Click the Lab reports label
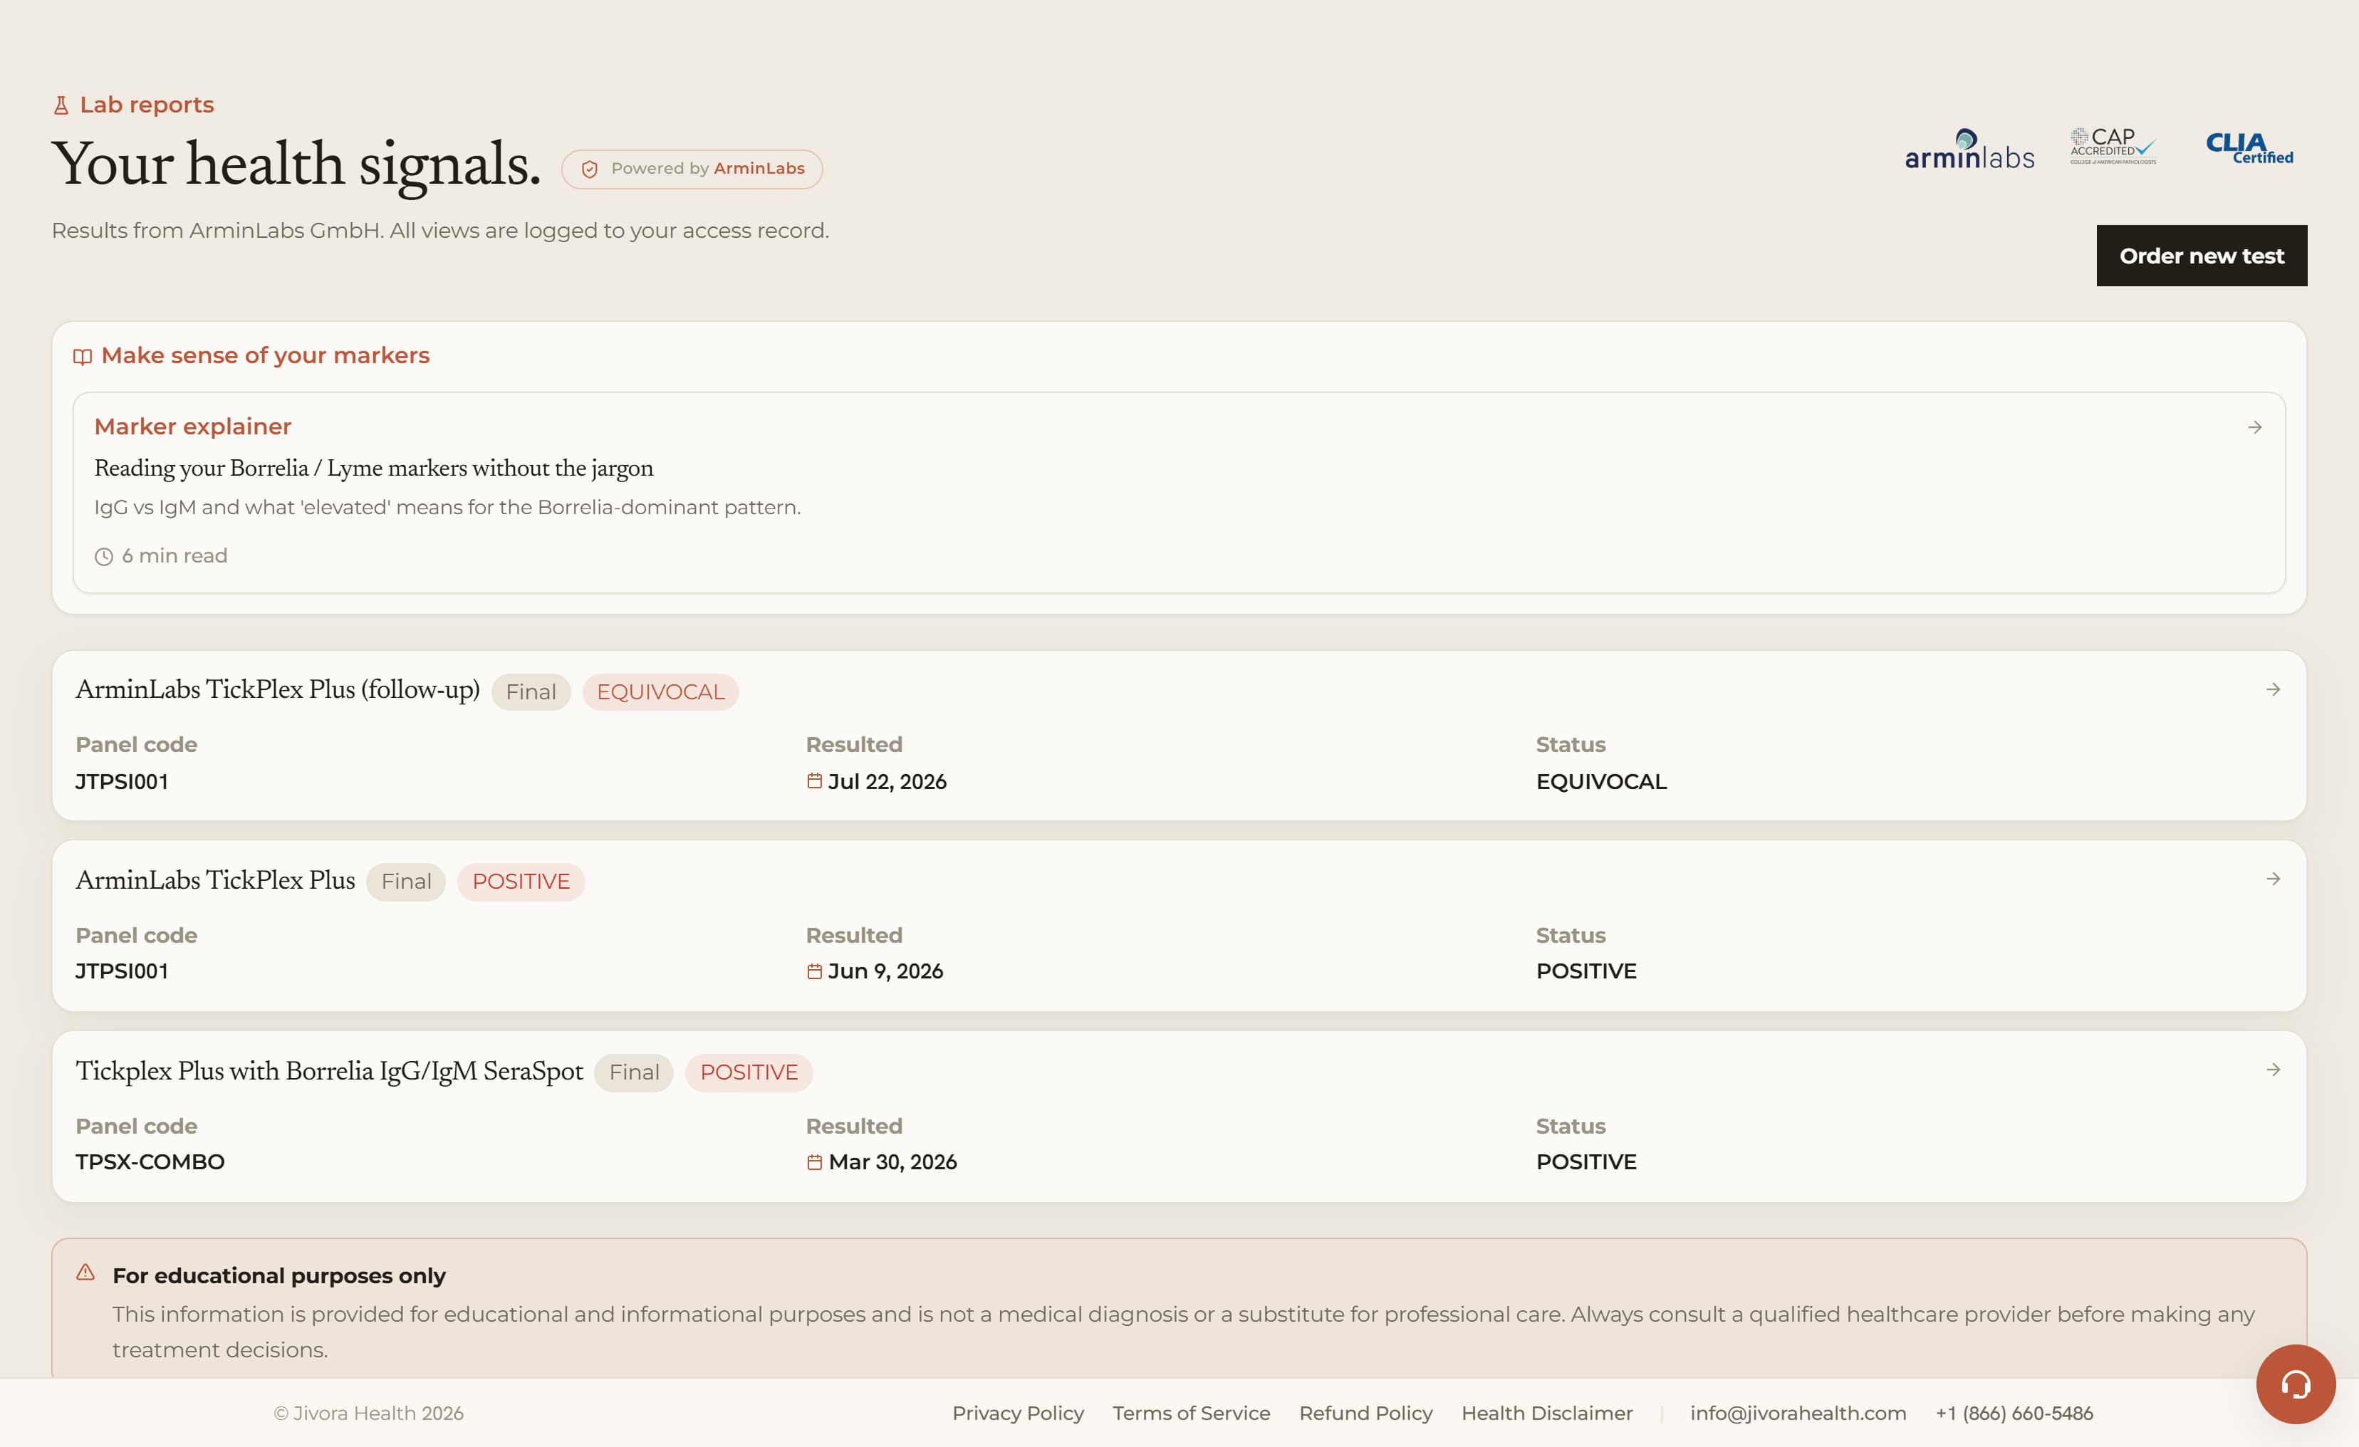This screenshot has height=1447, width=2359. coord(147,104)
